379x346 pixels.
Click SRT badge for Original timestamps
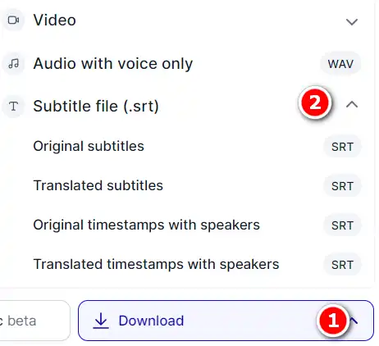(342, 225)
